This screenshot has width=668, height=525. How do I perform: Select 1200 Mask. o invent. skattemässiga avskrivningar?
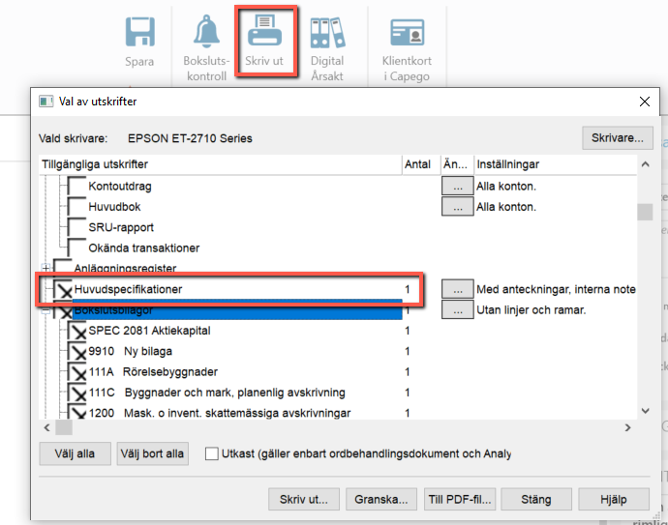click(220, 413)
